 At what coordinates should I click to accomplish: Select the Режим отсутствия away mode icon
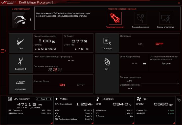(x=166, y=18)
